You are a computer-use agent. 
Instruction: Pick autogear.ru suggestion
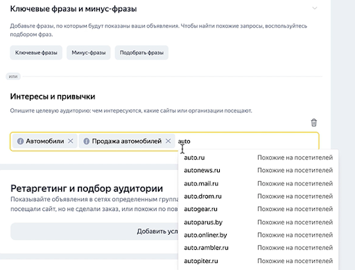[258, 209]
